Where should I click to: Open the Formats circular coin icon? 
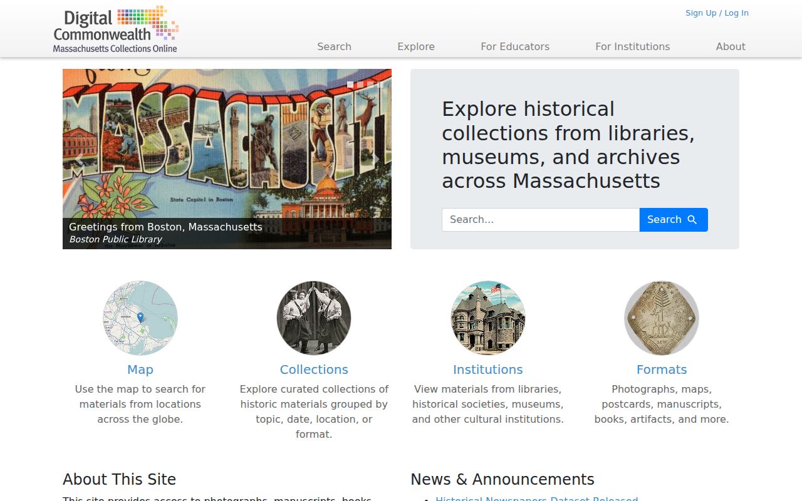662,318
